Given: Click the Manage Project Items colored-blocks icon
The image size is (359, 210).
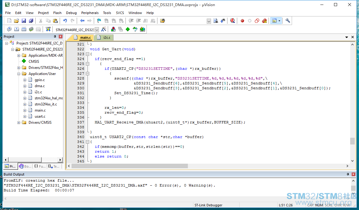Looking at the screenshot, I should tap(113, 29).
